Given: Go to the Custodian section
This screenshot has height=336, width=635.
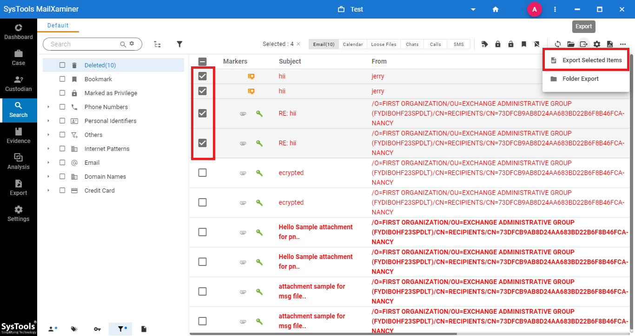Looking at the screenshot, I should point(19,84).
